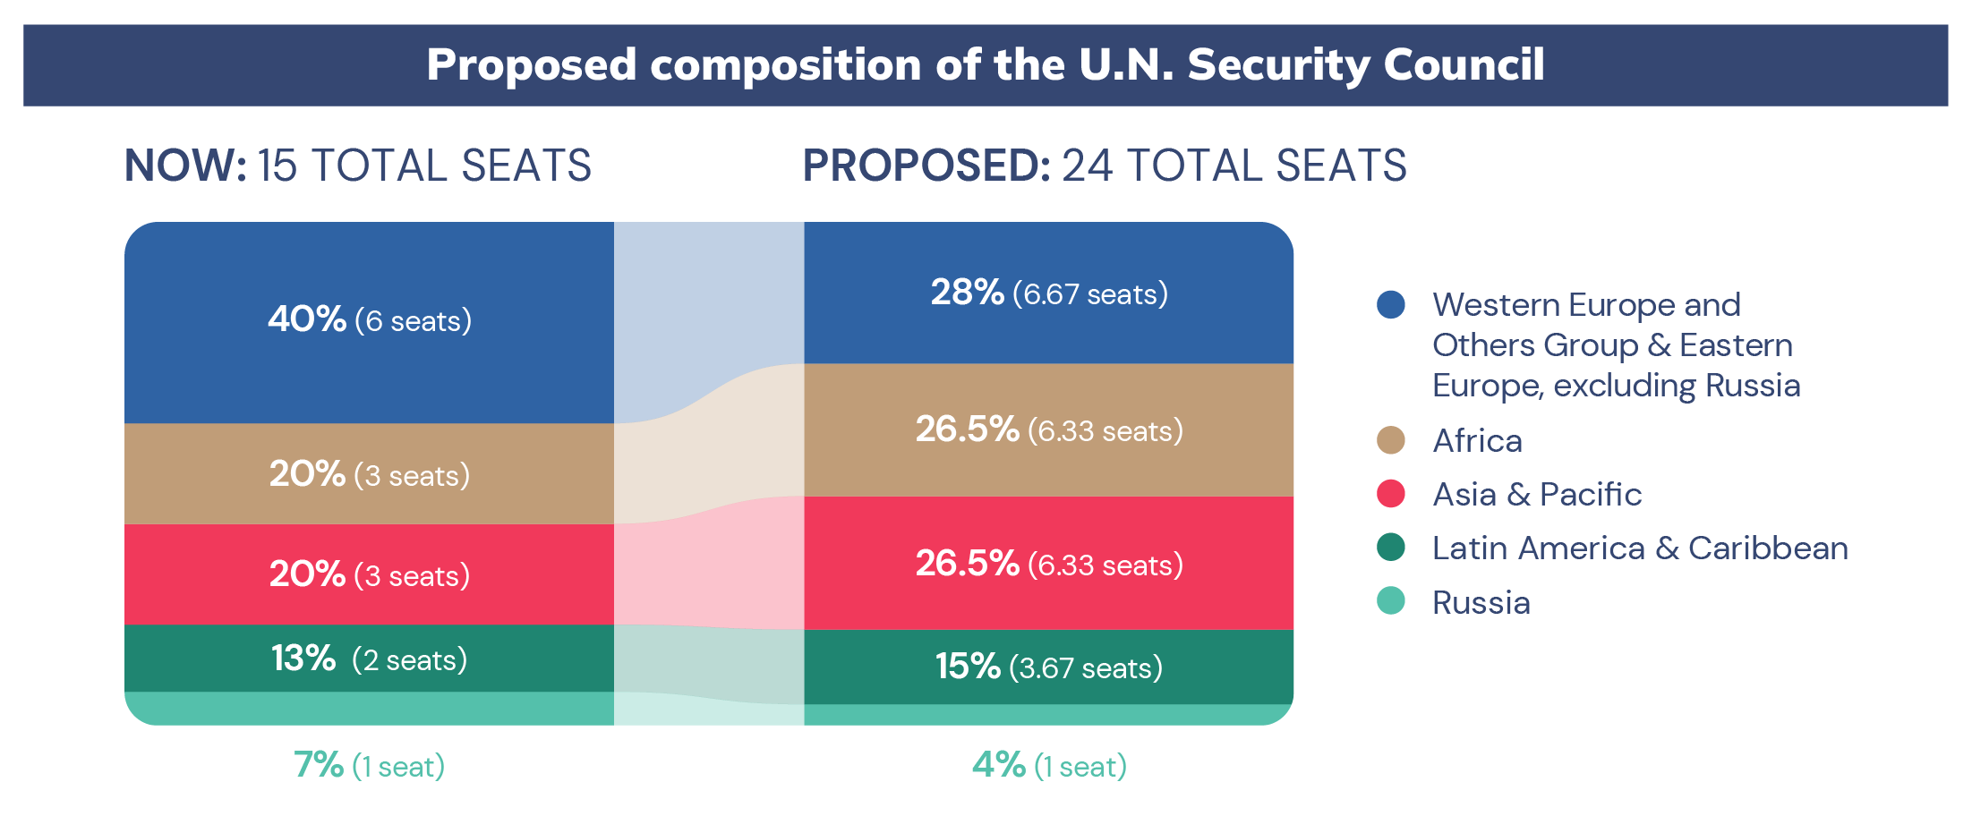This screenshot has height=833, width=1972.
Task: Click the "4% (1 seat)" label
Action: tap(1048, 766)
